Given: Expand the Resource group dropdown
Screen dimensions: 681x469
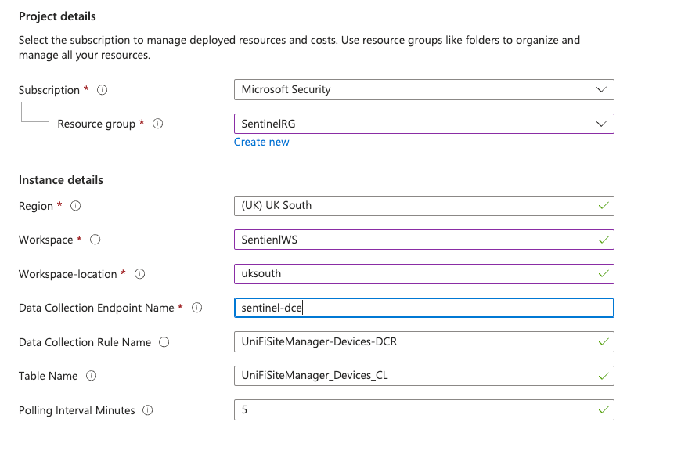Looking at the screenshot, I should click(x=423, y=124).
